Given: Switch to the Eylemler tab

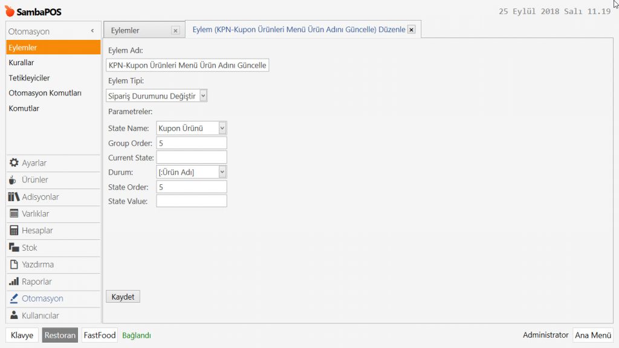Looking at the screenshot, I should (126, 30).
